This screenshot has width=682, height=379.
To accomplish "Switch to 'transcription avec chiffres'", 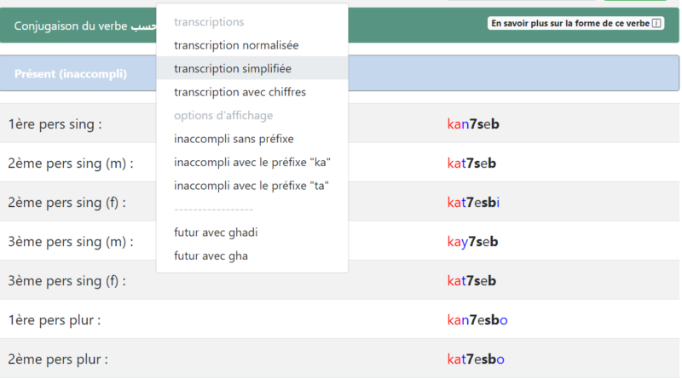I will click(x=240, y=92).
